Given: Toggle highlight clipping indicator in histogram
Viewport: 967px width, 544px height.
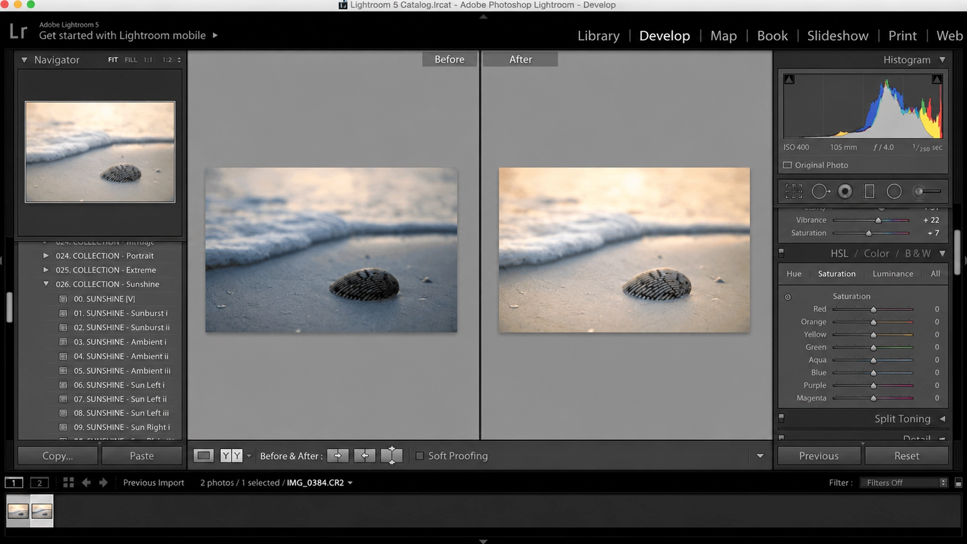Looking at the screenshot, I should coord(937,79).
